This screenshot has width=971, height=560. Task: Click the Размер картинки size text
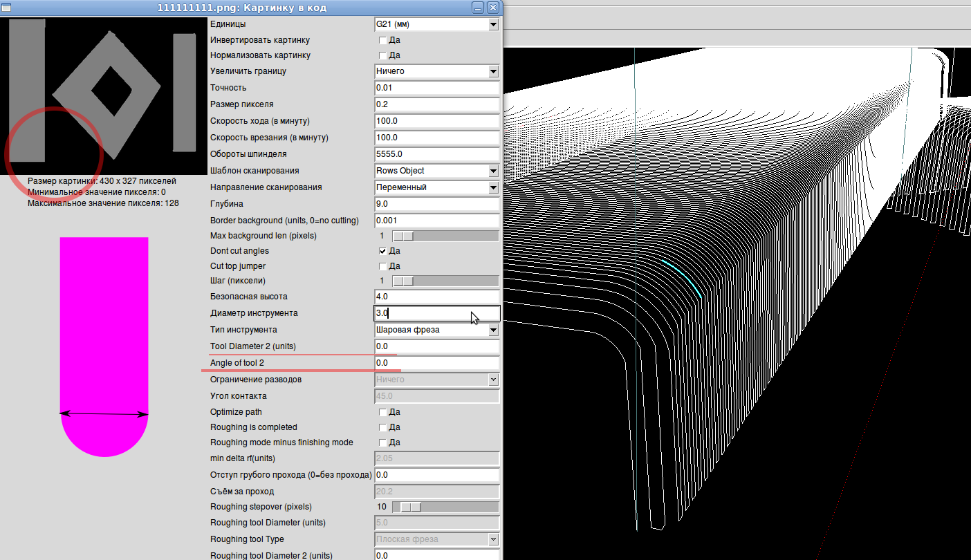102,181
